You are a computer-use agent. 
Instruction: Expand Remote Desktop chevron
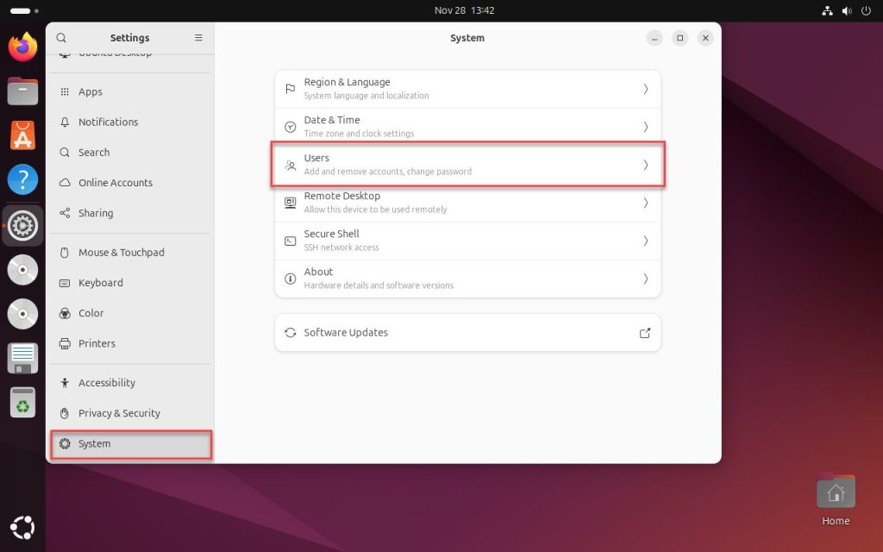[645, 203]
